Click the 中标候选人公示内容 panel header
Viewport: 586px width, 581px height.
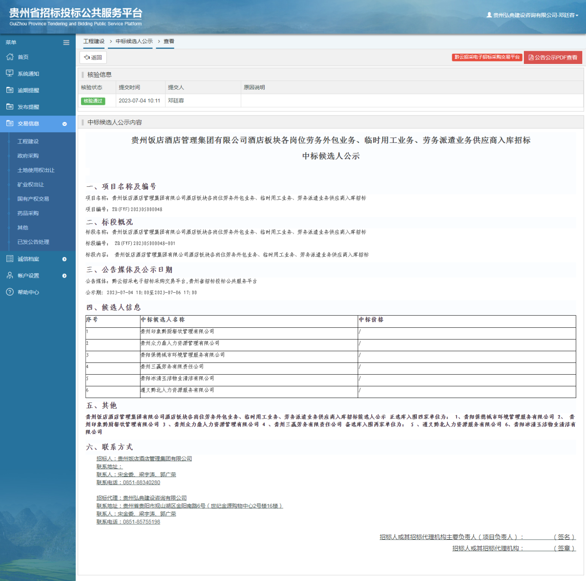[331, 122]
